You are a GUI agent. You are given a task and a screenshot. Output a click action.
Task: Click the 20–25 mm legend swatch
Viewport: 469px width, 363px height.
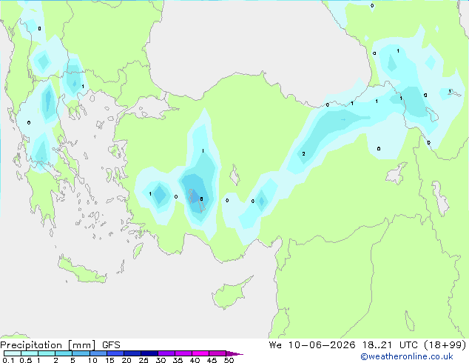click(132, 353)
